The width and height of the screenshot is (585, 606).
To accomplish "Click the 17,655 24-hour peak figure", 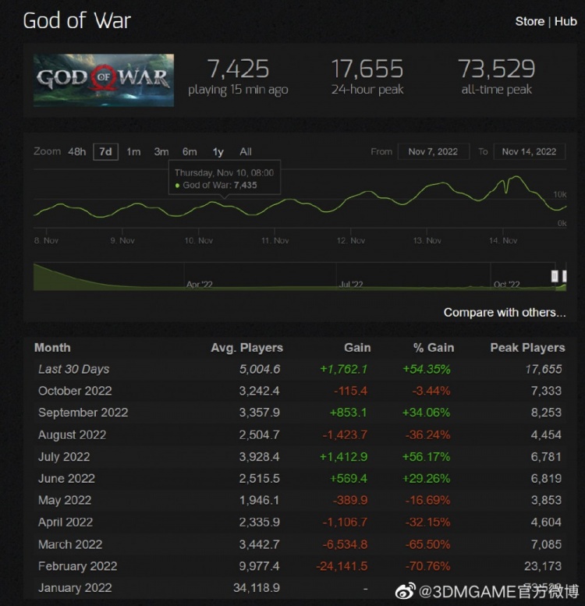I will [367, 69].
